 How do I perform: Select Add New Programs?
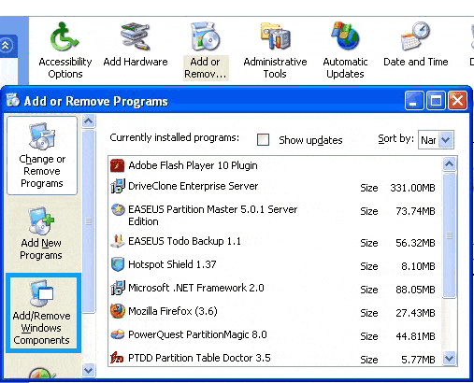41,234
